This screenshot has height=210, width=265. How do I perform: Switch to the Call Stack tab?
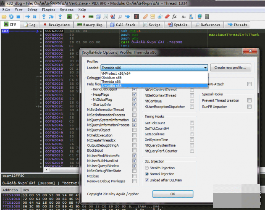click(123, 25)
